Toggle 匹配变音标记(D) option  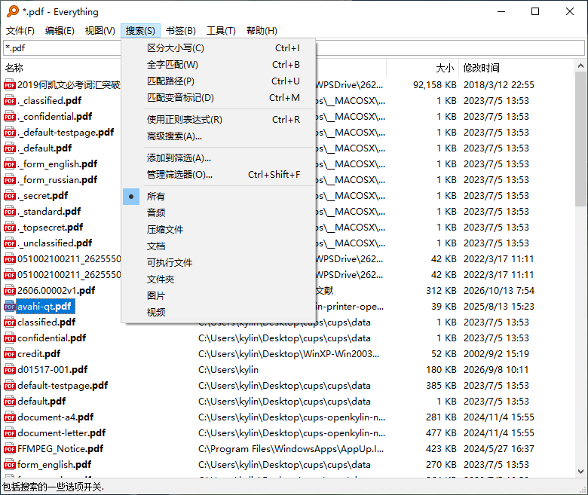[x=219, y=97]
